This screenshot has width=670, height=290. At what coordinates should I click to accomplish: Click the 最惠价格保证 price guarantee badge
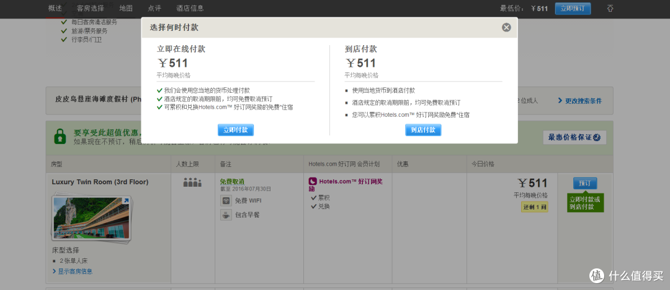574,137
